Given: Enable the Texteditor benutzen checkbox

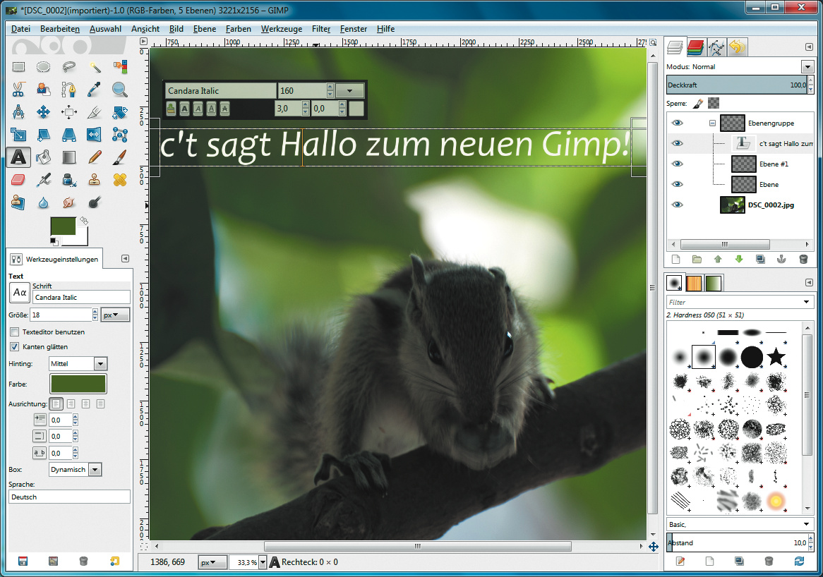Looking at the screenshot, I should (x=15, y=332).
